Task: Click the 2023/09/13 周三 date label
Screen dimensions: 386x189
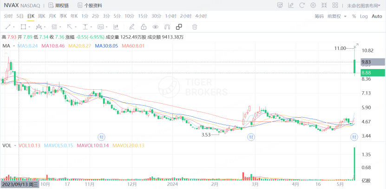Action: (x=19, y=184)
